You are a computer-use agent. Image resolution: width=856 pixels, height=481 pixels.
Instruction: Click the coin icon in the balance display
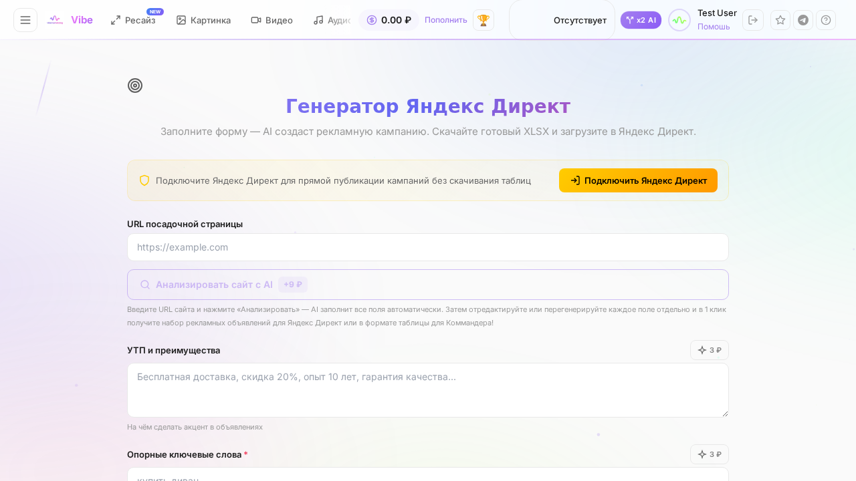click(372, 20)
